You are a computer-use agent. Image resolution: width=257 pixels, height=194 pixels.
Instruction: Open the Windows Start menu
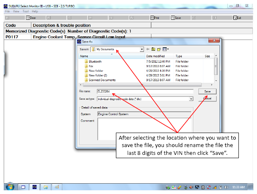coord(10,187)
